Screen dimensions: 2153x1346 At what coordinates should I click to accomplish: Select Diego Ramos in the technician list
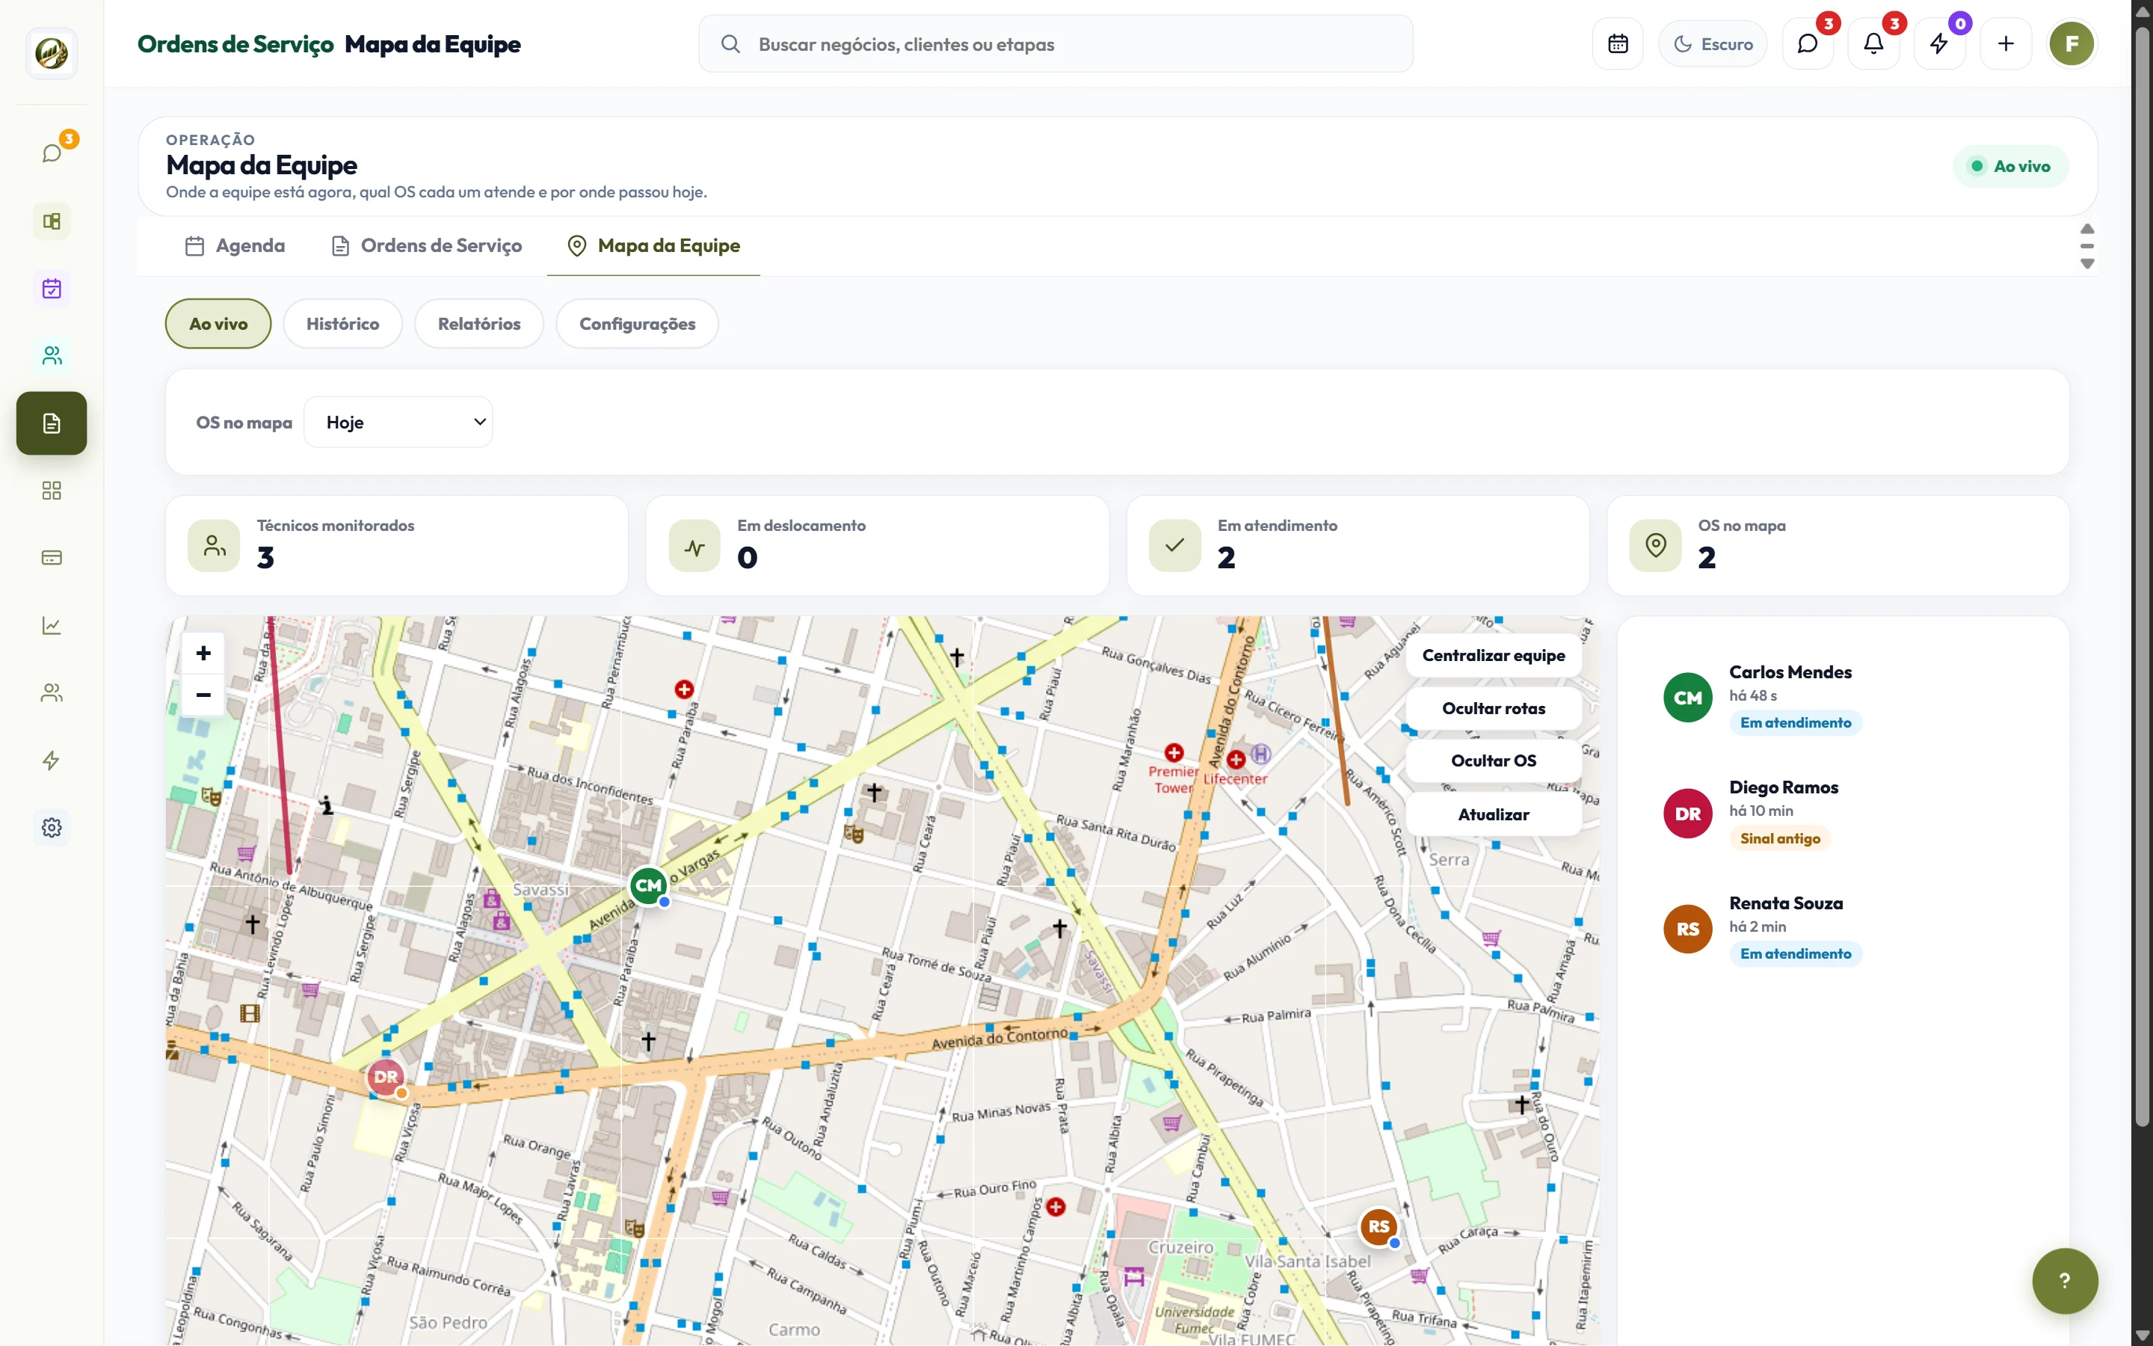(1843, 813)
